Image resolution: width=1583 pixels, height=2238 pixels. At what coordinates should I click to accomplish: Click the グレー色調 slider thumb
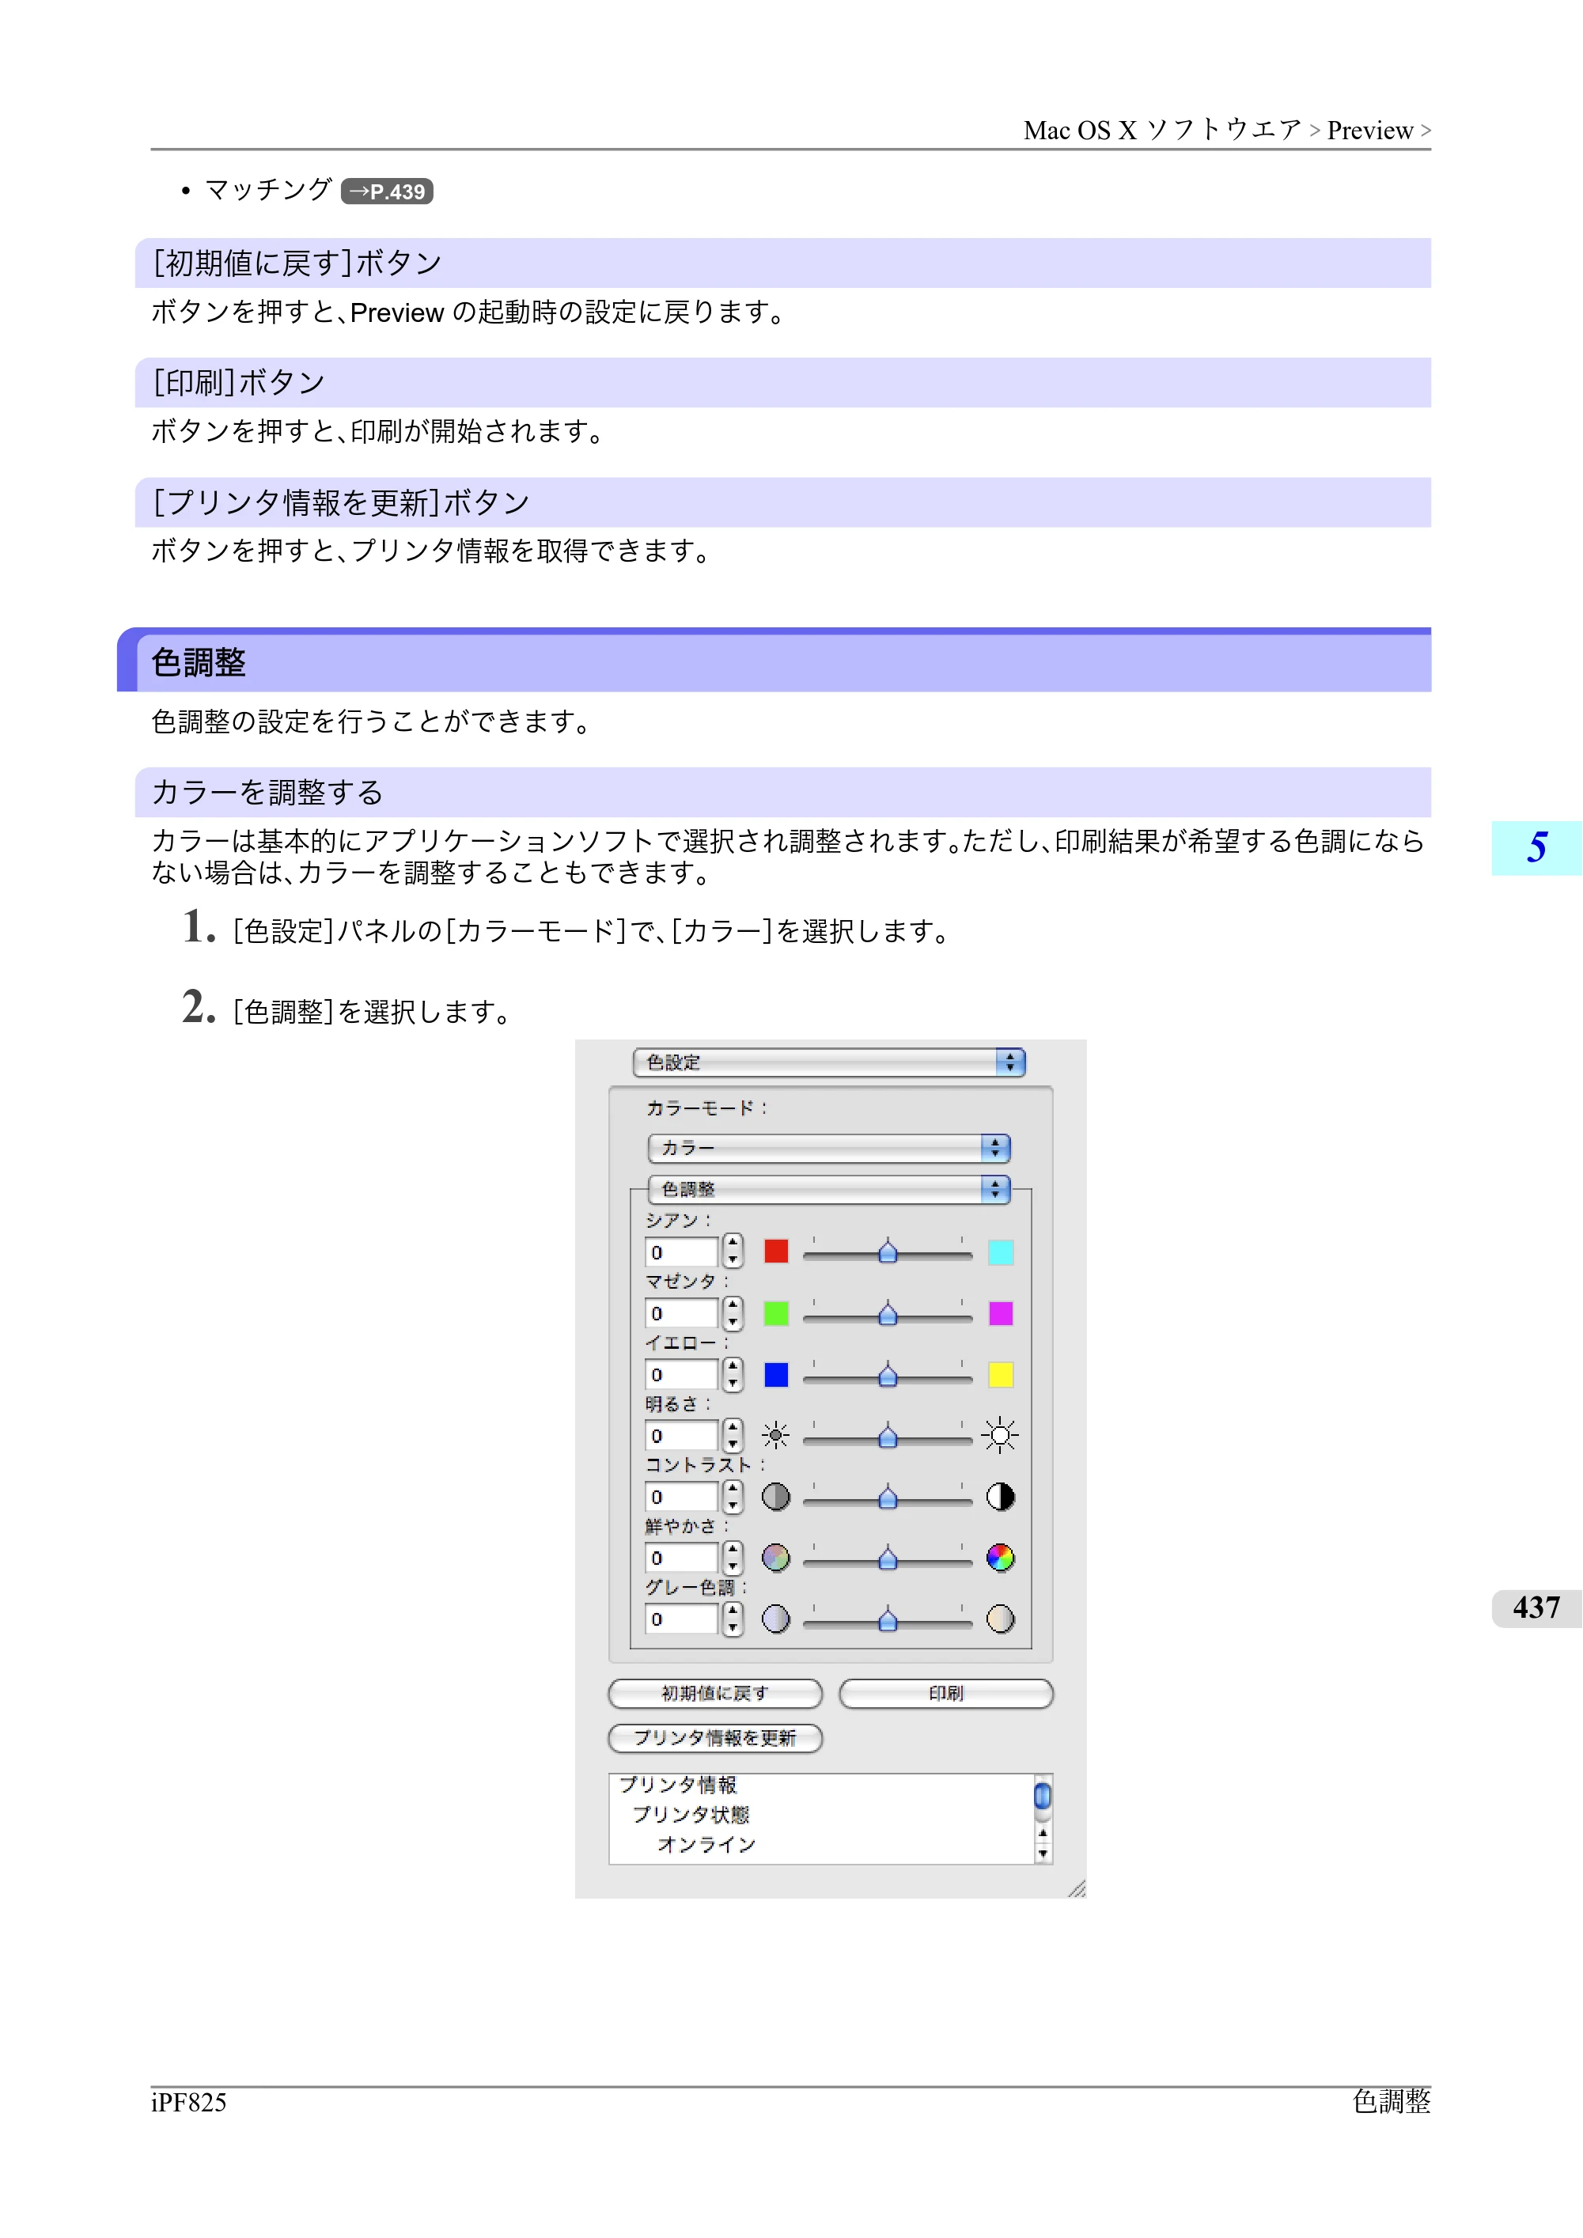click(888, 1620)
